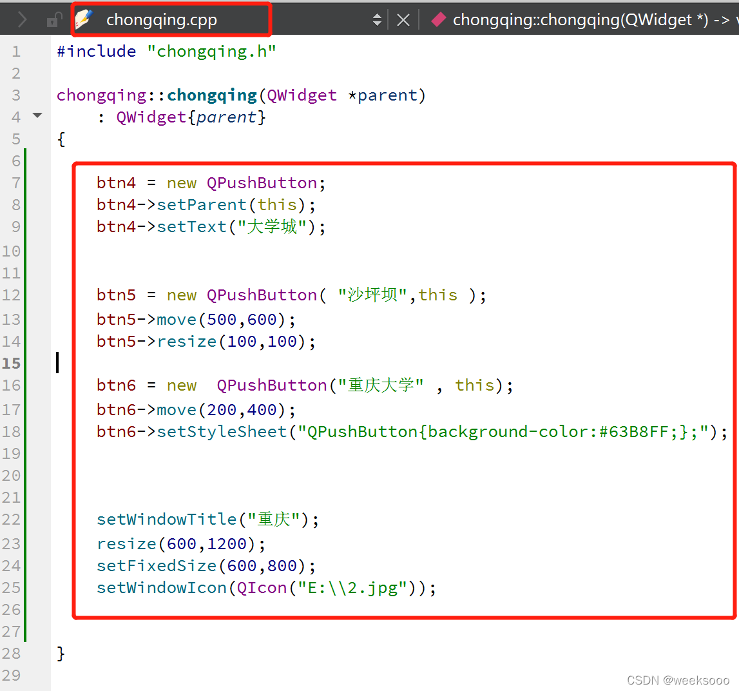This screenshot has width=739, height=691.
Task: Click line number 15 in the gutter
Action: pyautogui.click(x=12, y=363)
